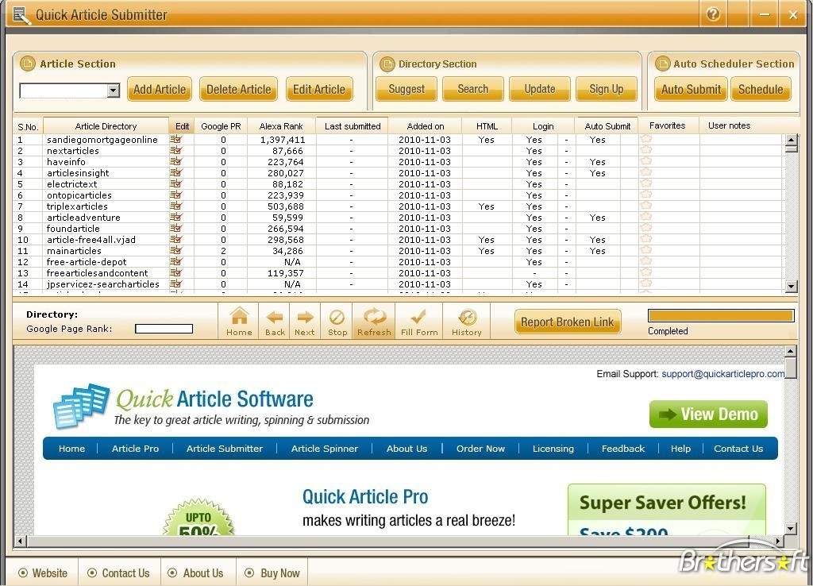Click edit icon for mainarticles row

pyautogui.click(x=176, y=250)
